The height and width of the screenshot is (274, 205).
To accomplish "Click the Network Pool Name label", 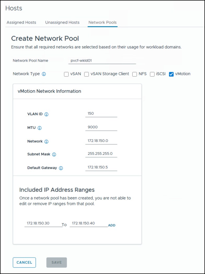I will pyautogui.click(x=30, y=61).
